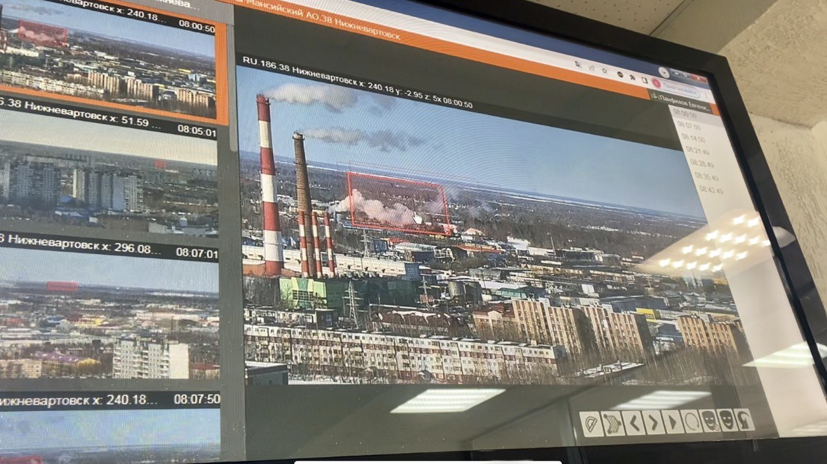Bookmark page using browser star icon
827x464 pixels.
(606, 70)
